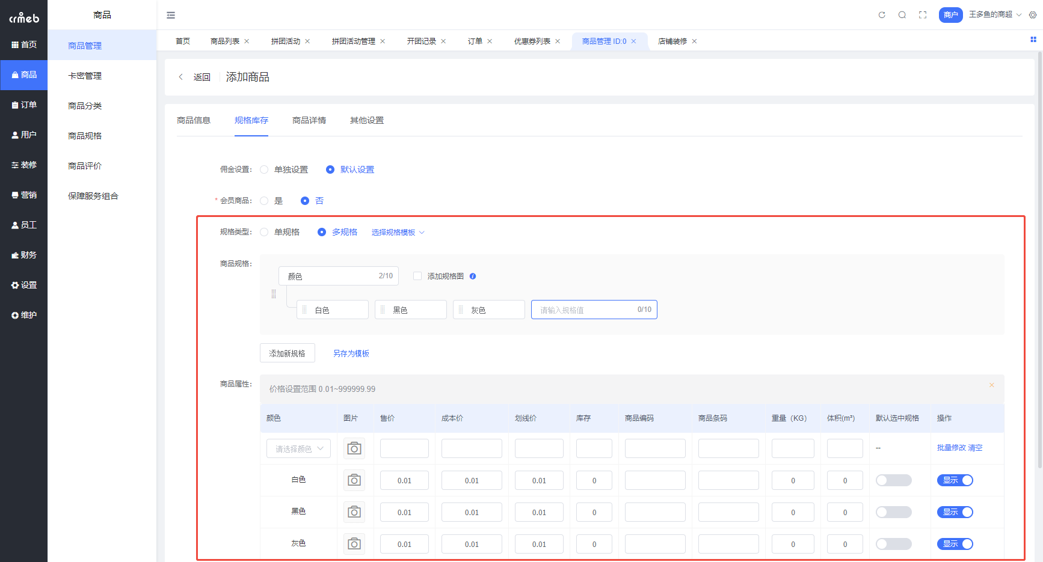
Task: Go to the 财务 section
Action: (24, 255)
